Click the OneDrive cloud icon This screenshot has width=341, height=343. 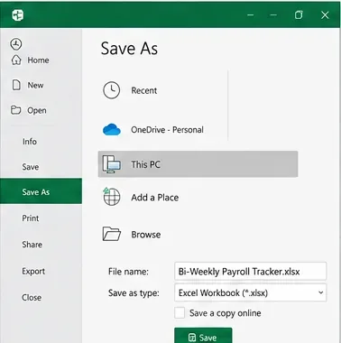(112, 130)
